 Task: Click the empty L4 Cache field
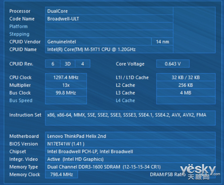(x=186, y=100)
